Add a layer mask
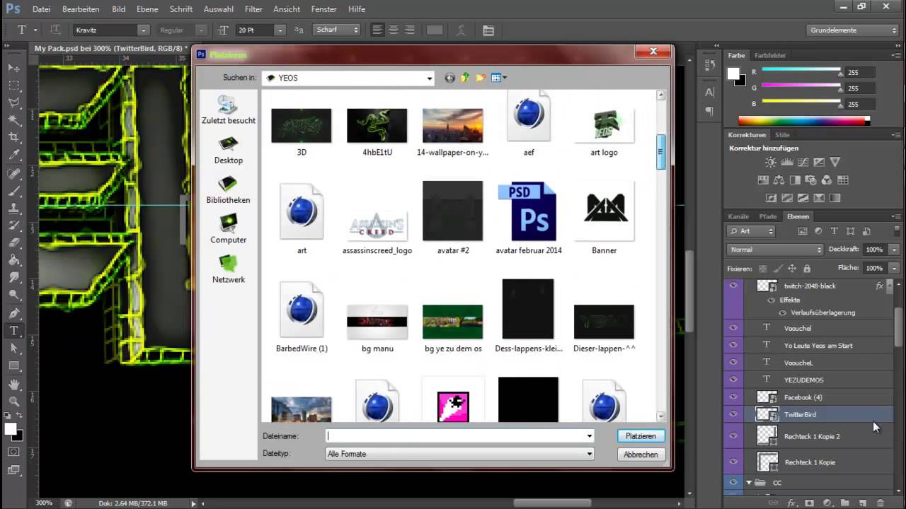The image size is (906, 509). click(809, 503)
